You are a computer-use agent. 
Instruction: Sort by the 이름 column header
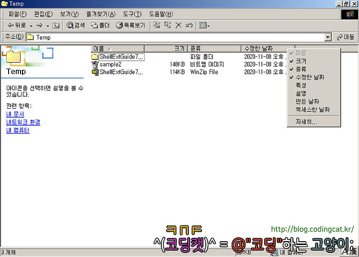click(117, 49)
